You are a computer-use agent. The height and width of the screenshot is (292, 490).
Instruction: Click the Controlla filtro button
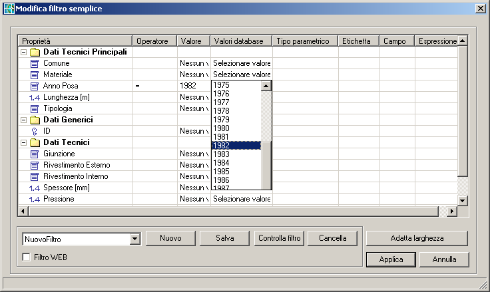coord(279,238)
